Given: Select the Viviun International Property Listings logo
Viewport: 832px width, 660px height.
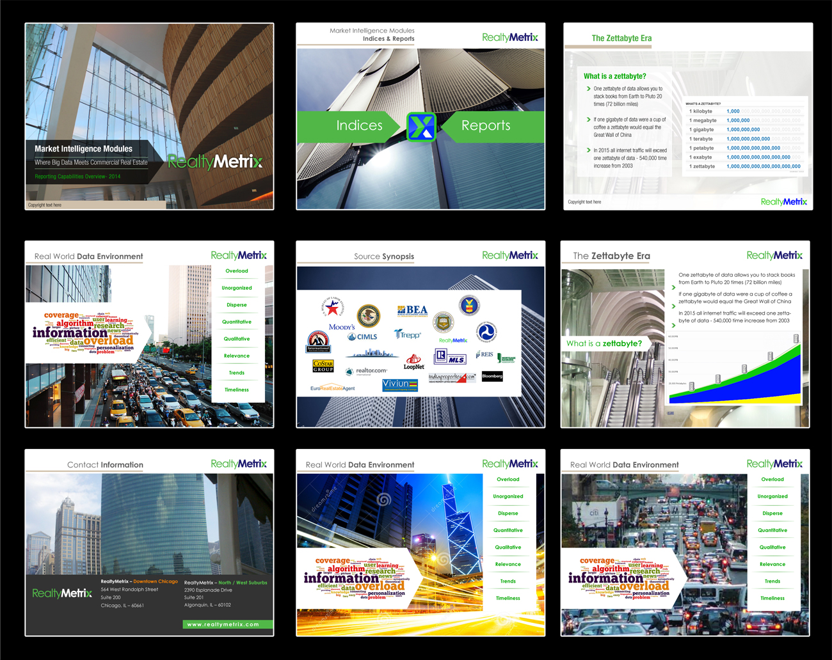Looking at the screenshot, I should tap(400, 384).
